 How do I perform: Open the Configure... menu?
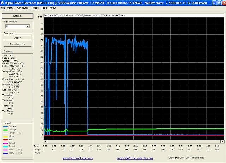click(x=24, y=8)
